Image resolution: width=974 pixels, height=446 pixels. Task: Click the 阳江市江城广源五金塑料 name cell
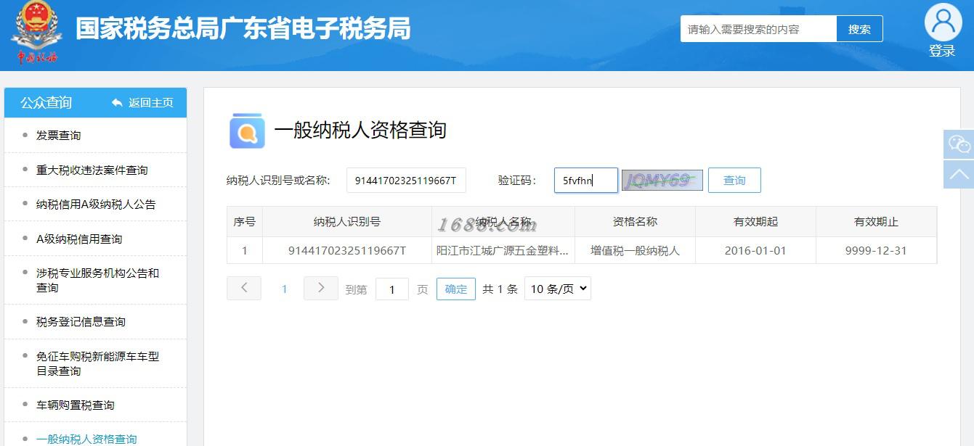503,251
